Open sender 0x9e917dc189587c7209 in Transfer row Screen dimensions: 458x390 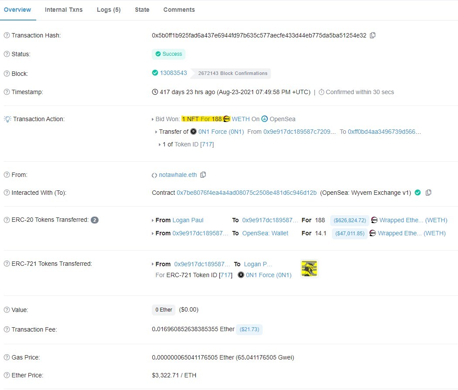point(300,132)
